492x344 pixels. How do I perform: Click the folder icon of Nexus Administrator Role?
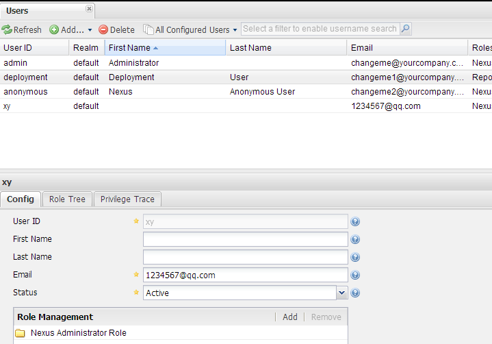click(x=20, y=333)
